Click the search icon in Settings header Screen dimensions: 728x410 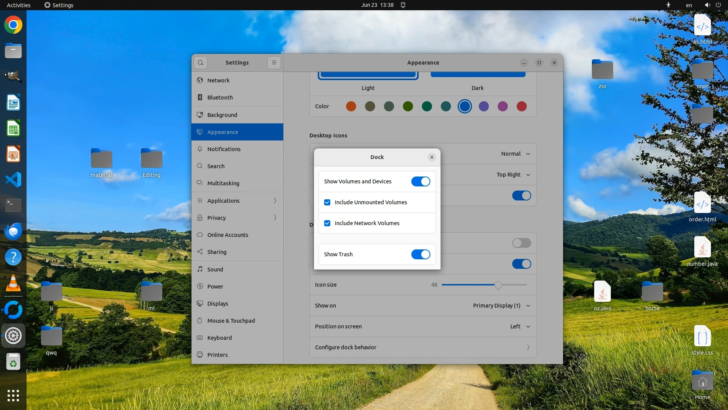click(x=201, y=63)
